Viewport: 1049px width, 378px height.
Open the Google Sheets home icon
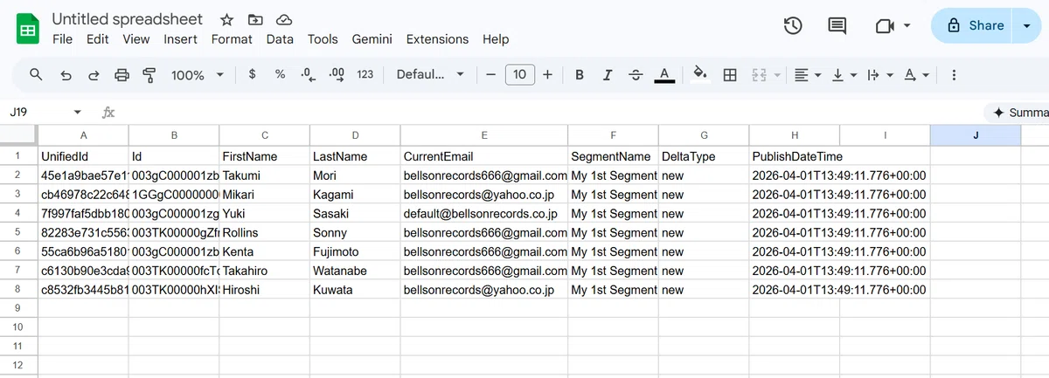coord(27,29)
